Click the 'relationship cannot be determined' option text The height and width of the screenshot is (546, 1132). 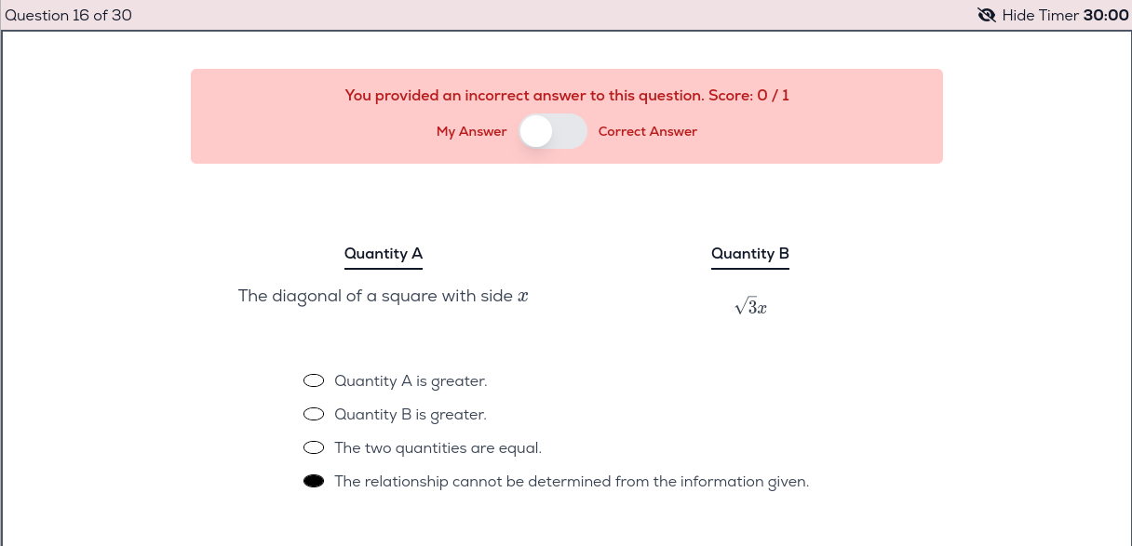(571, 481)
